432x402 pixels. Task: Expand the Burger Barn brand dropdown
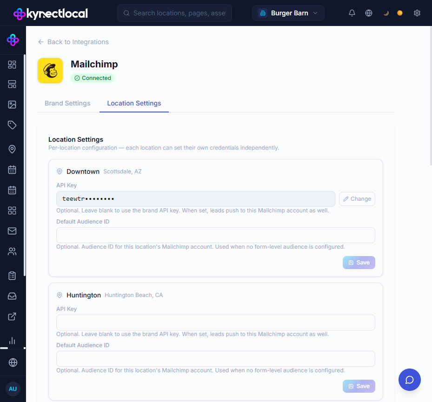tap(288, 13)
